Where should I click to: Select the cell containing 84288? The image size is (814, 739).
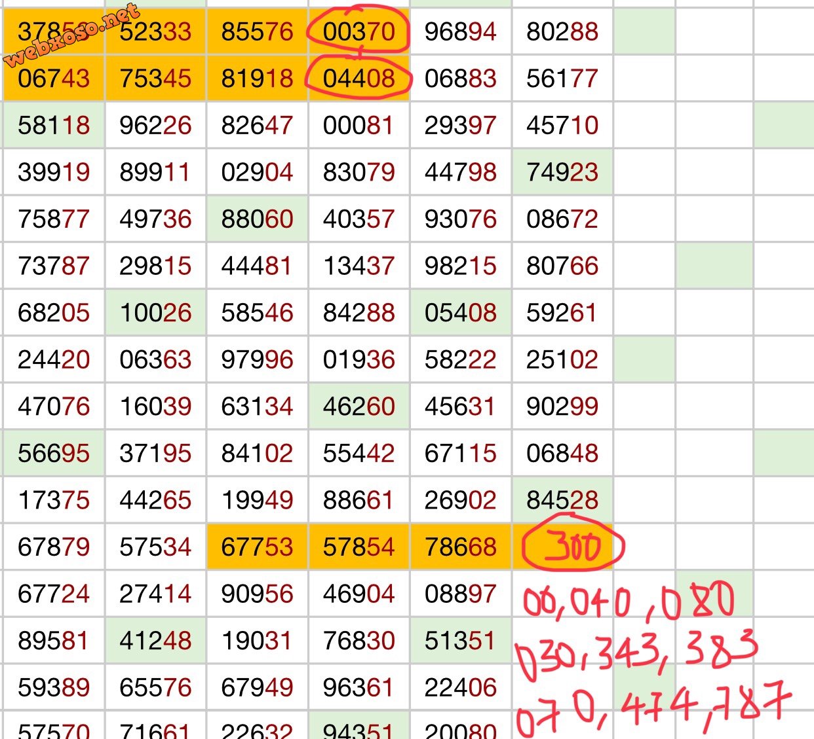(x=359, y=313)
